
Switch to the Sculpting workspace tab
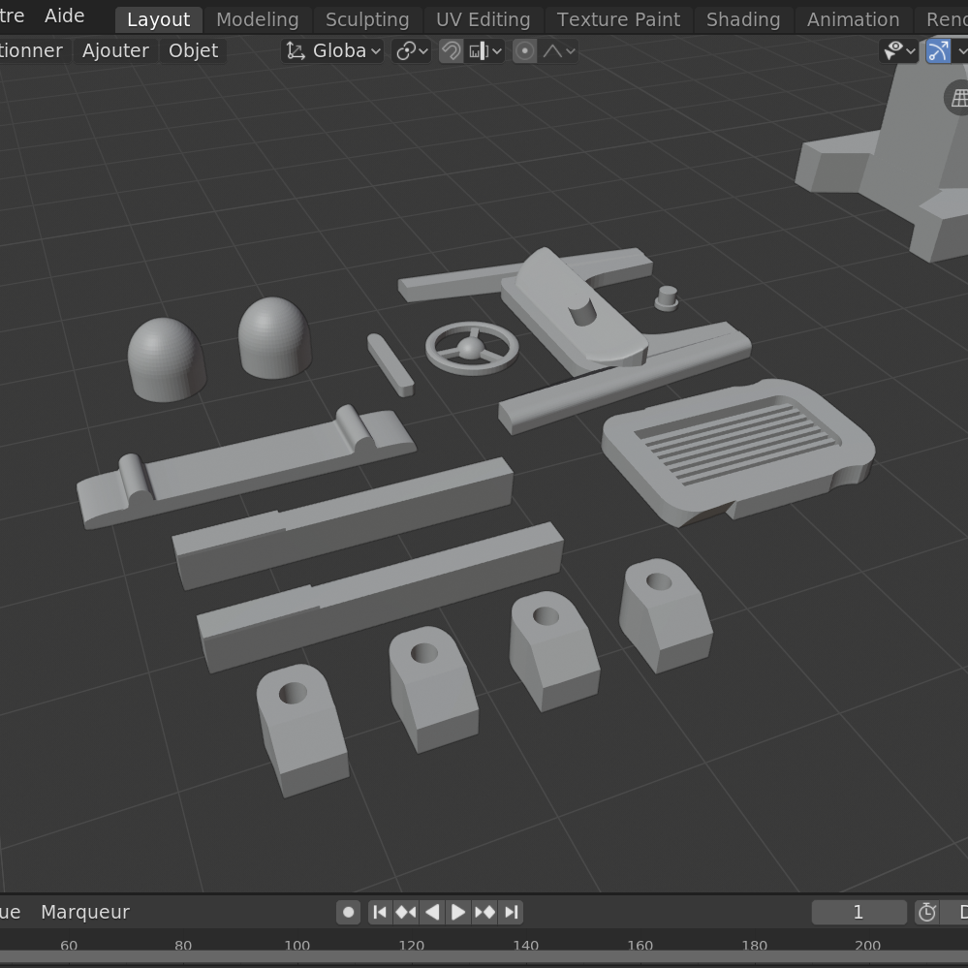[x=367, y=19]
